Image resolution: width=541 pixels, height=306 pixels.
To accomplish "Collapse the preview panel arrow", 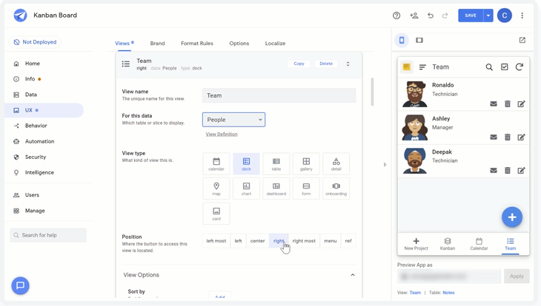I will [x=385, y=165].
